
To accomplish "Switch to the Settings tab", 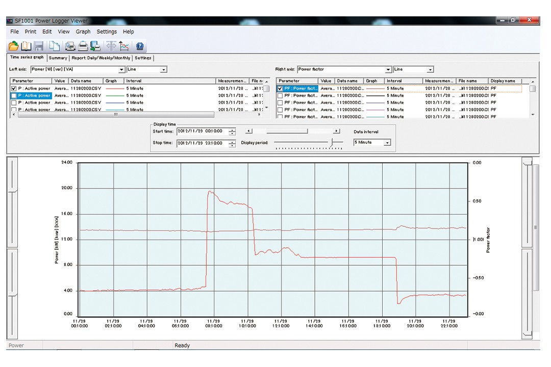I will (143, 58).
